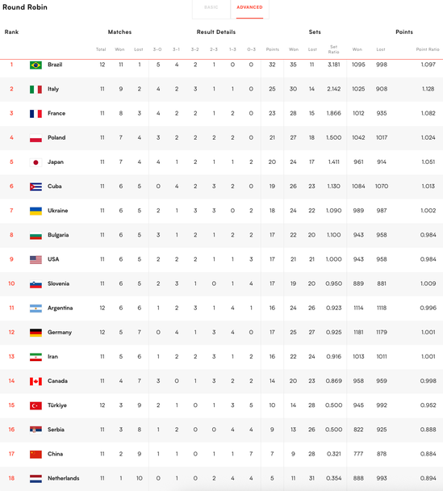Click the Set Ratio column header
443x491 pixels.
[x=333, y=49]
